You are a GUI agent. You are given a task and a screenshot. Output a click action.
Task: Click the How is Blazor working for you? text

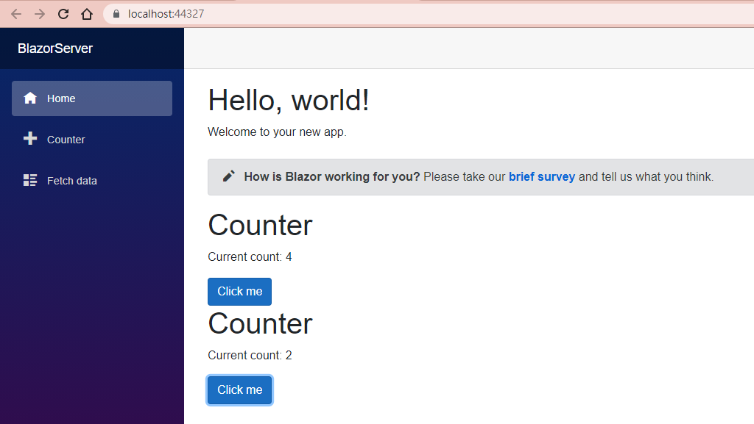tap(332, 177)
